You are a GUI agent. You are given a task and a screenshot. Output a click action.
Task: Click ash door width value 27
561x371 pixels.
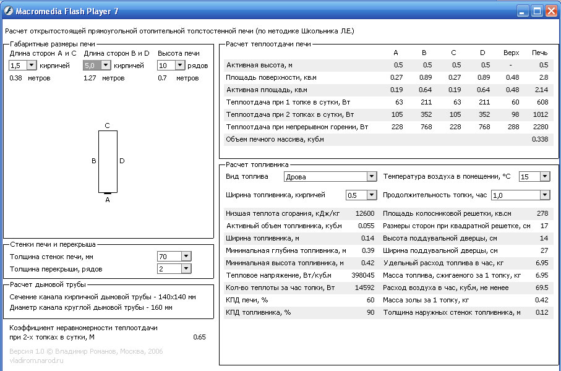coord(544,250)
